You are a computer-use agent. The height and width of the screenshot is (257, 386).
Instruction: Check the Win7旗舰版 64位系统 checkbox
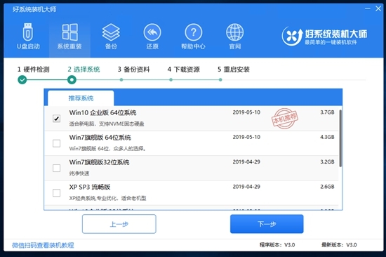point(57,143)
